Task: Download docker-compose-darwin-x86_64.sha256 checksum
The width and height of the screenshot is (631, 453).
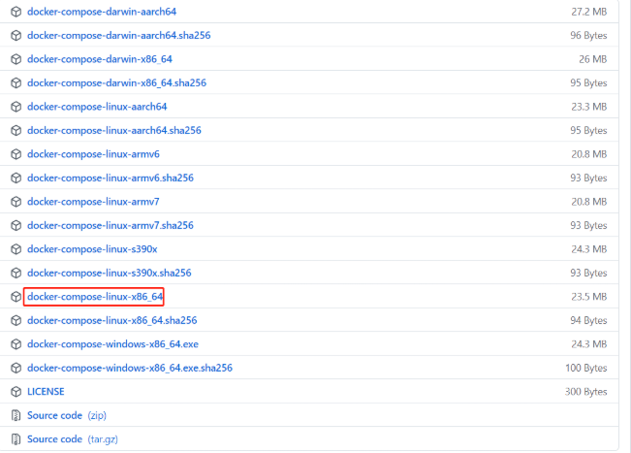Action: point(116,83)
